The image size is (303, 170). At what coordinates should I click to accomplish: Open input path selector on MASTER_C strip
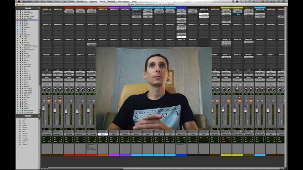(58, 72)
